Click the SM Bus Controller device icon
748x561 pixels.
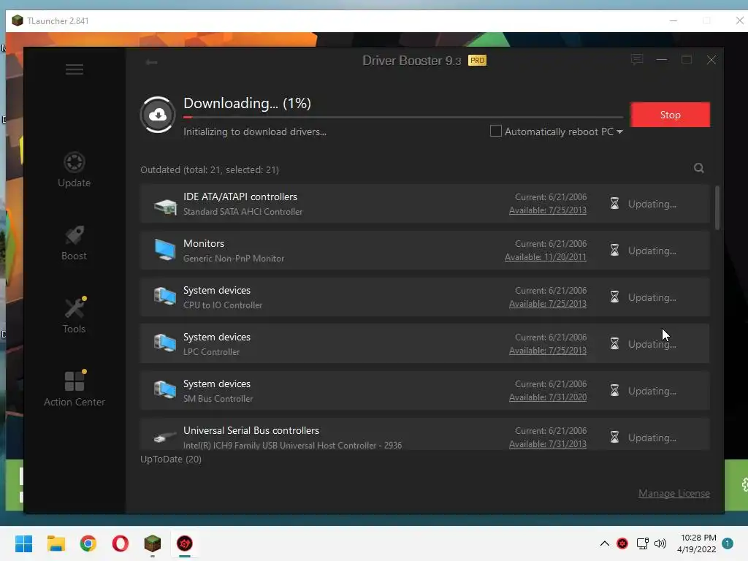coord(165,389)
